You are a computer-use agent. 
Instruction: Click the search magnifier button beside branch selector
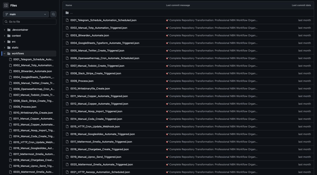[53, 14]
